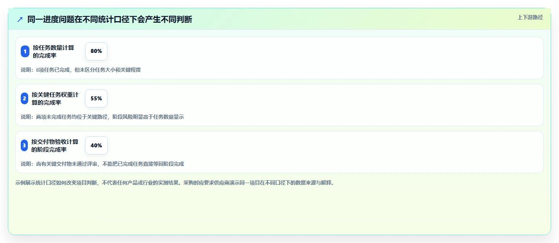Viewport: 559px width, 243px height.
Task: Click the 上下游路径 label in header
Action: 530,17
